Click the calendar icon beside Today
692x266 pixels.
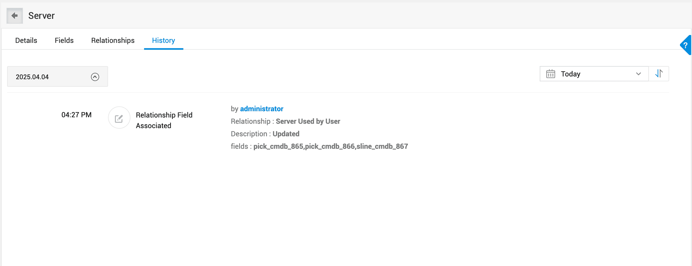tap(551, 74)
